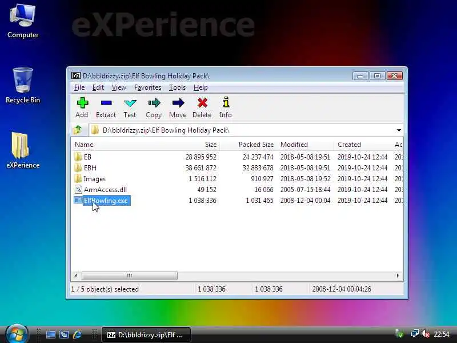Open the Tools menu
The width and height of the screenshot is (457, 343).
[x=177, y=87]
